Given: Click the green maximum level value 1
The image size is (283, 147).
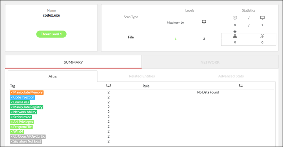Looking at the screenshot, I should coord(175,39).
